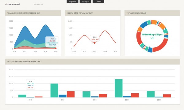
Task: Click the 2017 green point in the area chart
Action: coord(25,40)
